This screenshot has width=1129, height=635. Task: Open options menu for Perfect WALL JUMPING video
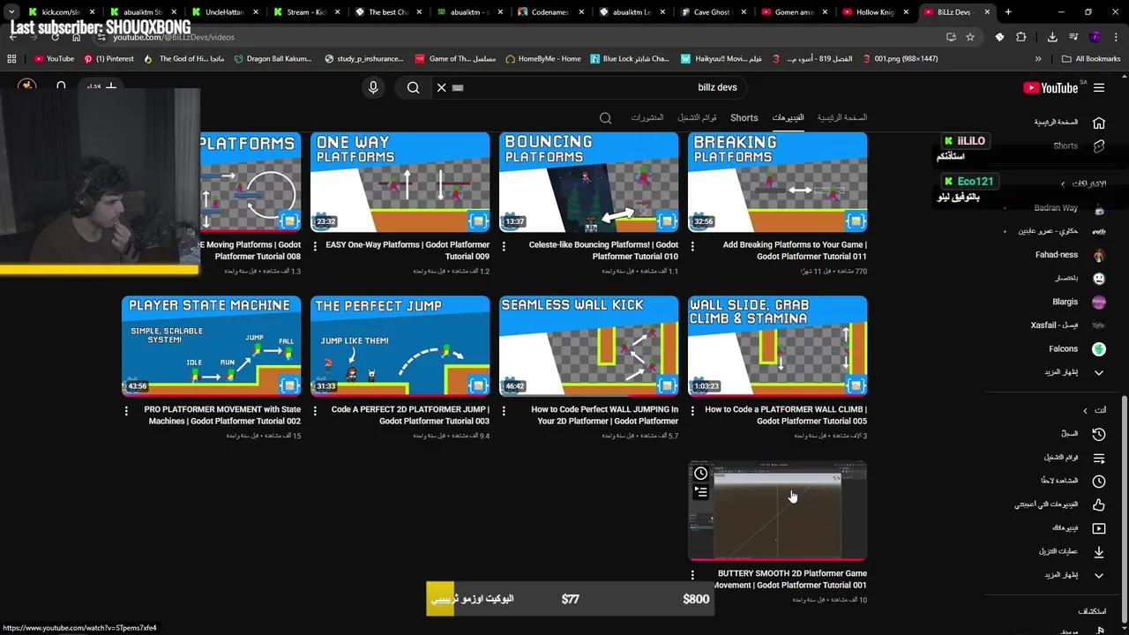504,411
